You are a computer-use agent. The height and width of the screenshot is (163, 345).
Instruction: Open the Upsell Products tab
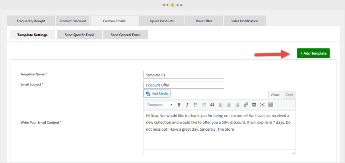(162, 21)
